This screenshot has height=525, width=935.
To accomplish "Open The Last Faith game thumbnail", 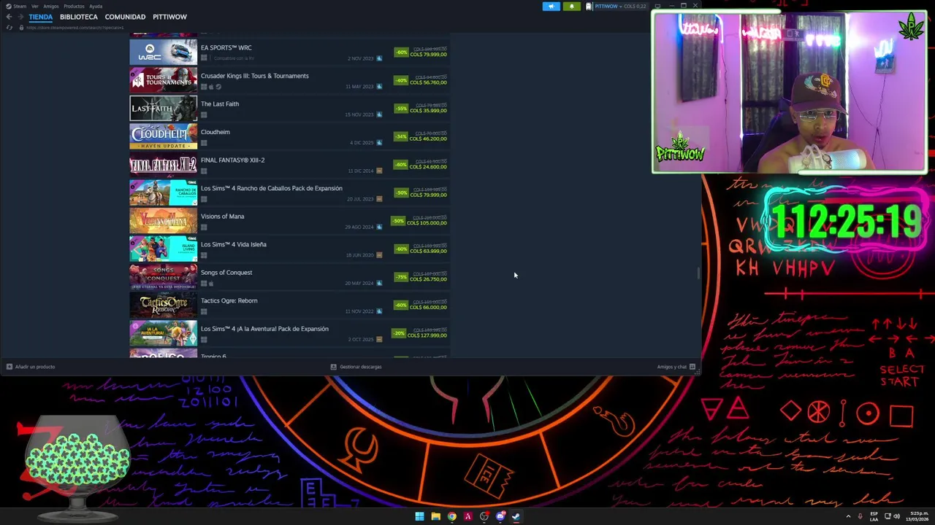I will 164,109.
